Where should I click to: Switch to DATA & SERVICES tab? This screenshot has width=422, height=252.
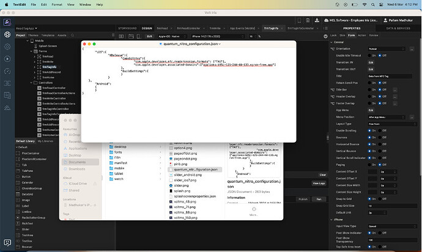pos(398,28)
